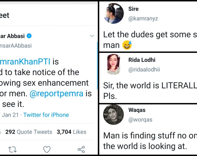Open the @reportpemra mention link

[x=57, y=94]
